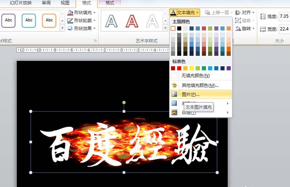290x187 pixels.
Task: Click the green rotation handle above the text
Action: click(x=124, y=103)
